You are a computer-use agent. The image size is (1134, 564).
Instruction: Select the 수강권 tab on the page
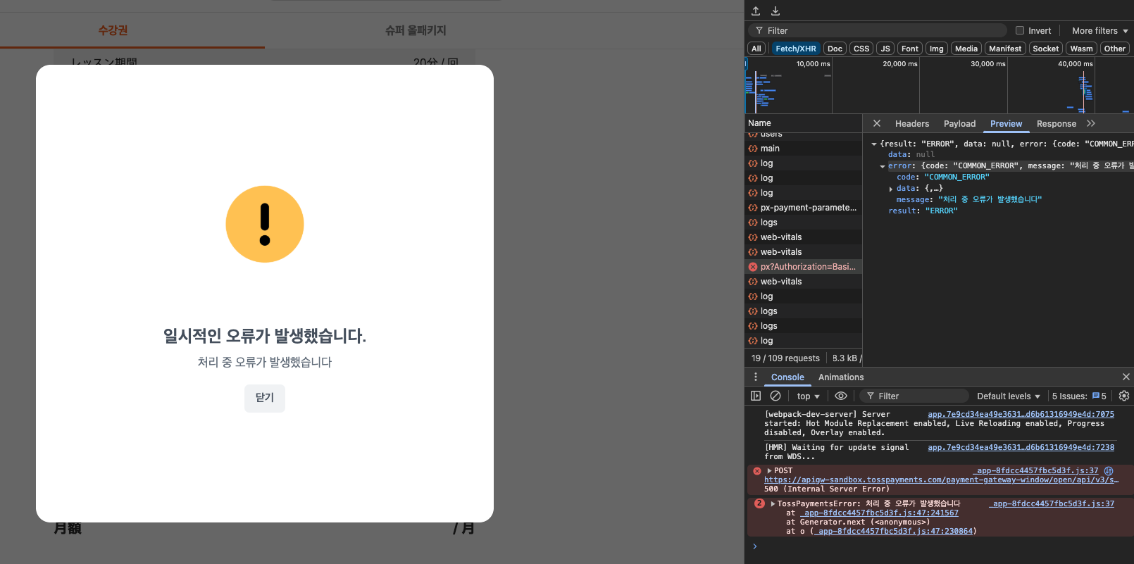[x=113, y=30]
